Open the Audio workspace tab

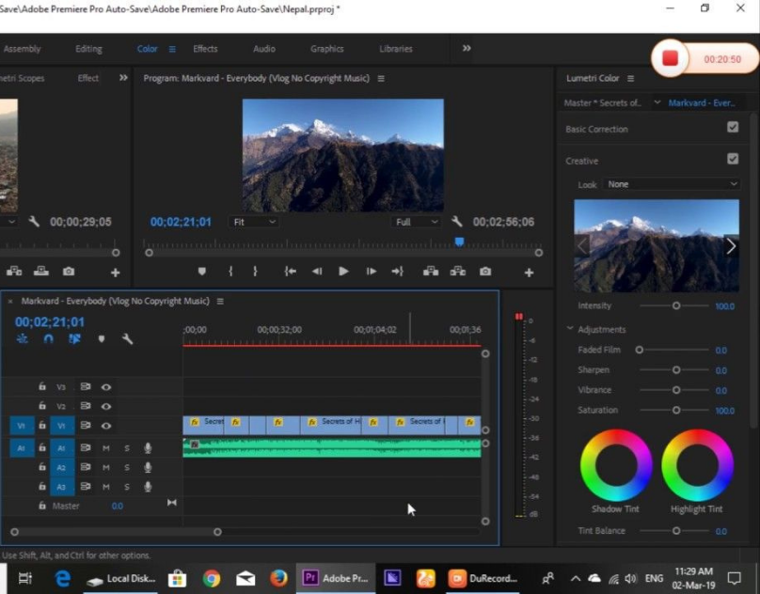264,49
